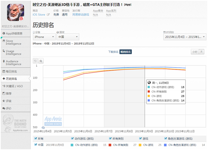Click the 2015年11月11日 x-axis label
The image size is (208, 150).
coord(185,131)
